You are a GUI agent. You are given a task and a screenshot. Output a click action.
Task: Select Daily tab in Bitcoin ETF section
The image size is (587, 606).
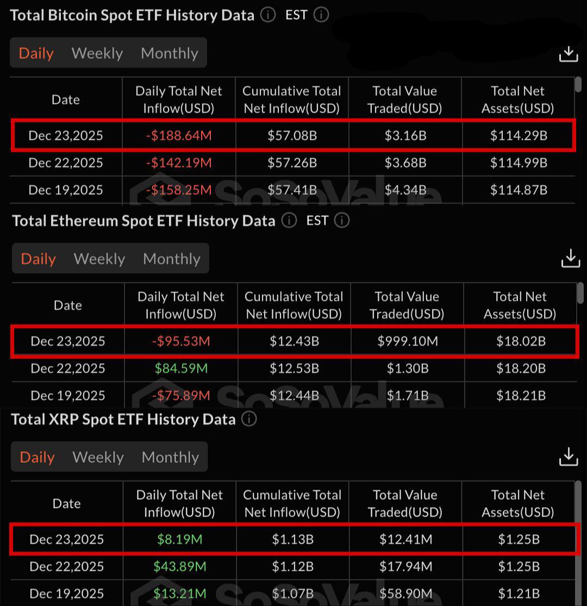pyautogui.click(x=36, y=53)
